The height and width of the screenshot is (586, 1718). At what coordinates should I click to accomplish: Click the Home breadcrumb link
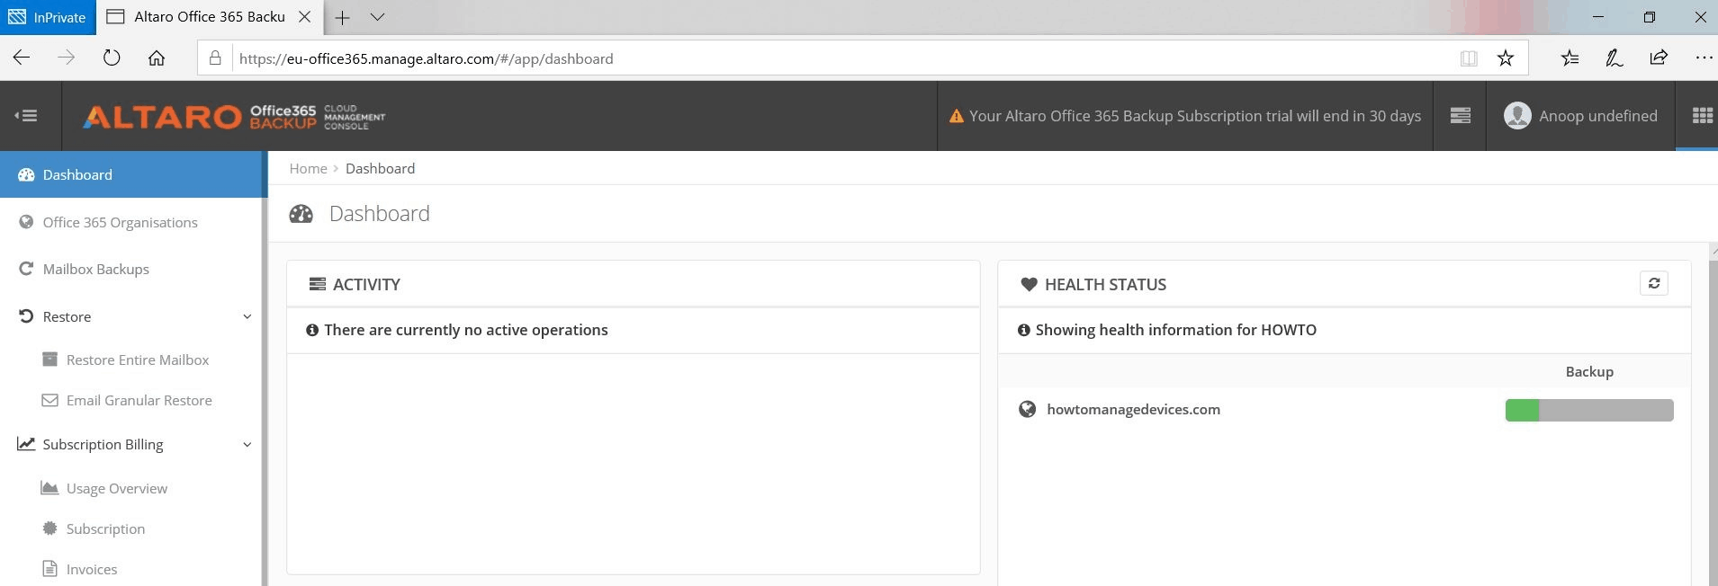point(308,168)
